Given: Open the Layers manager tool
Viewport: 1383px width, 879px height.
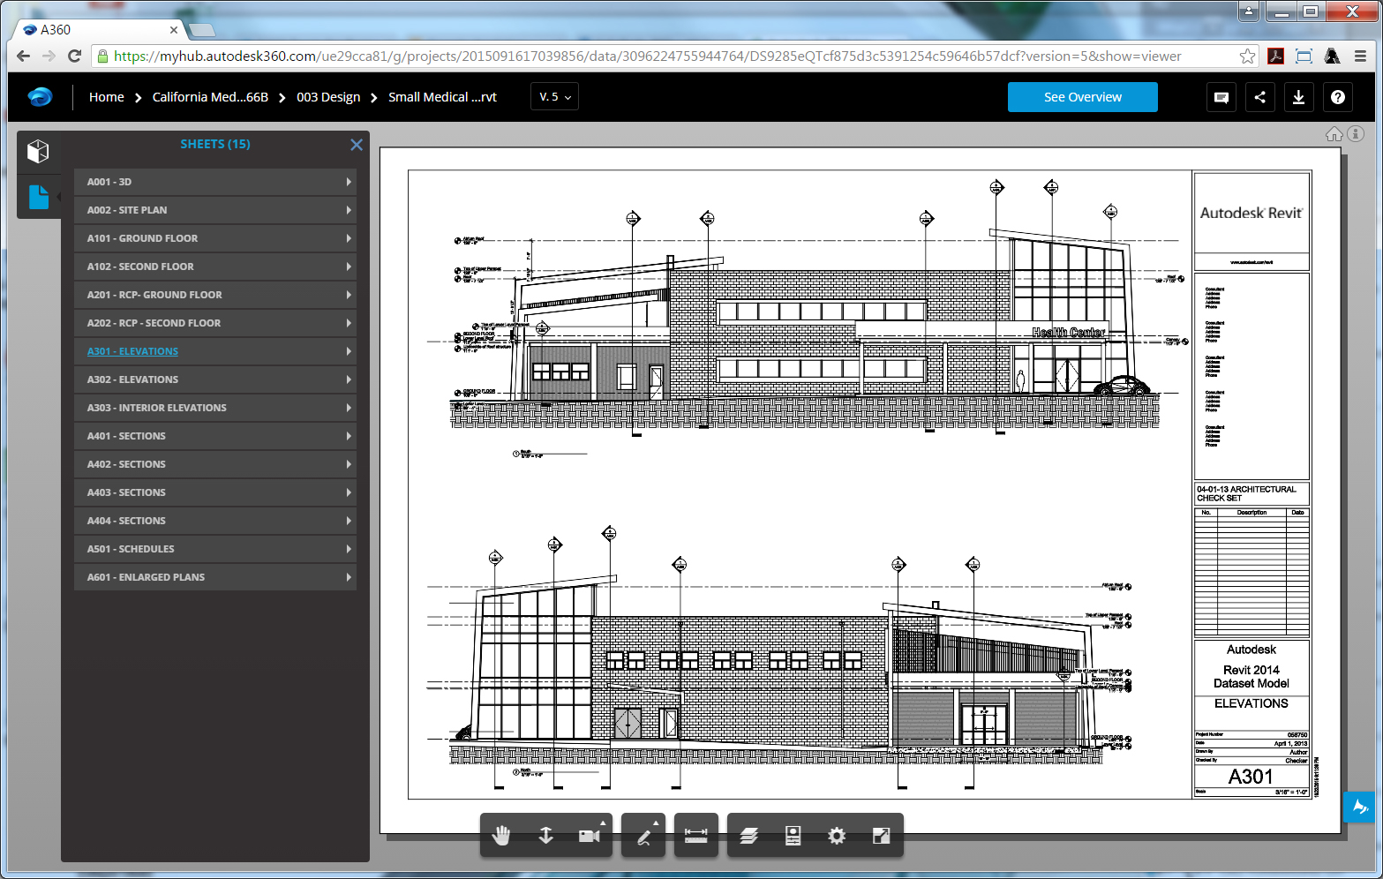Looking at the screenshot, I should tap(748, 836).
